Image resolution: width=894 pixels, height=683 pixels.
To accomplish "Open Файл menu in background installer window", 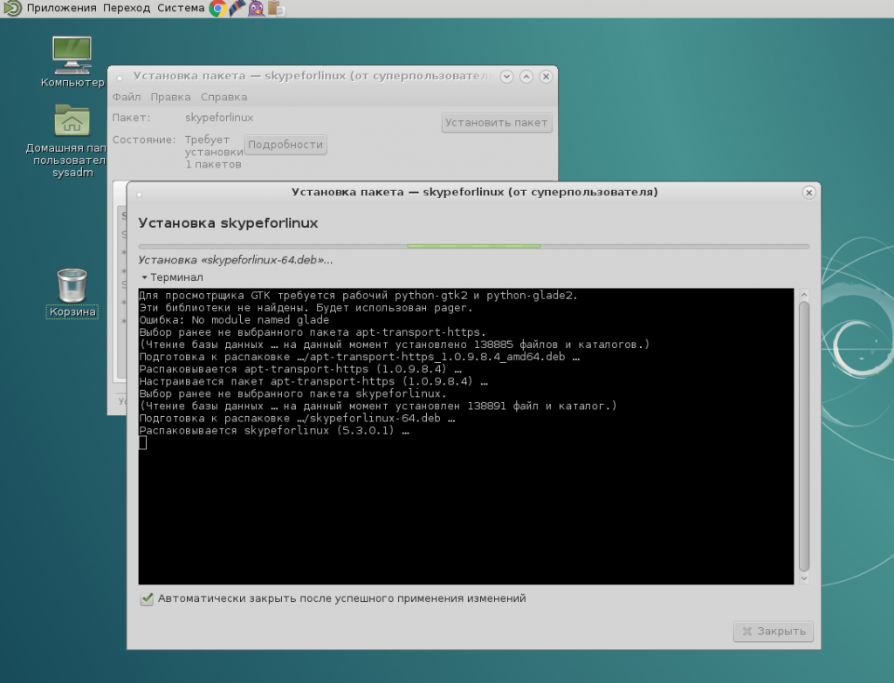I will point(127,97).
